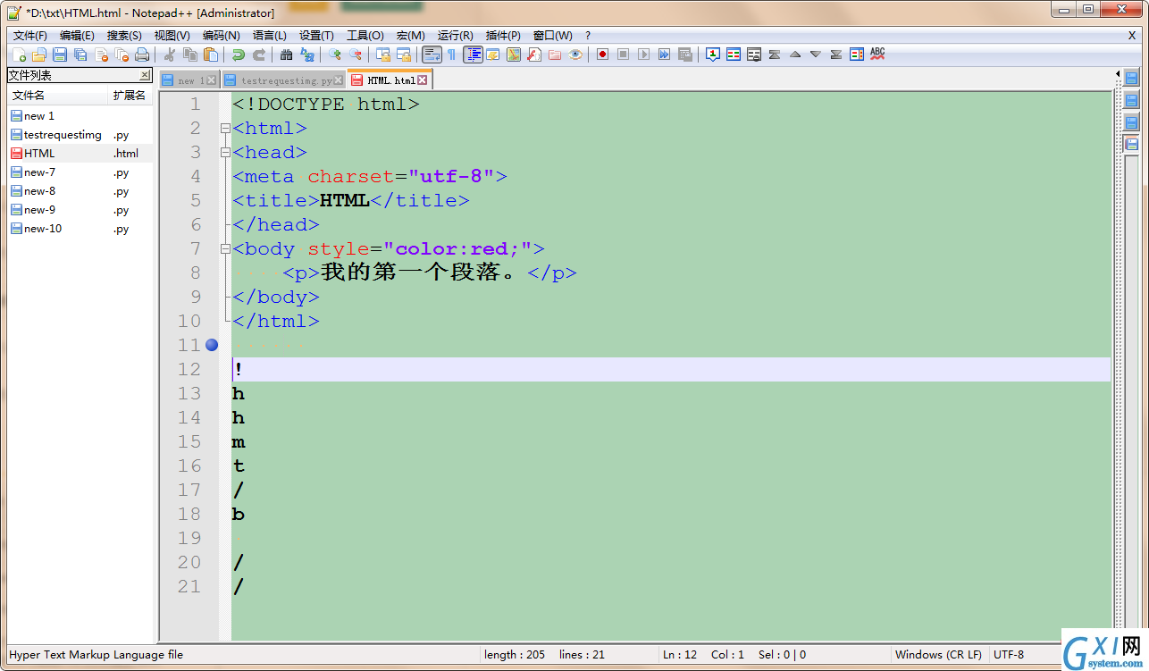Click the Close All documents toolbar icon
Viewport: 1149px width, 671px height.
coord(122,55)
